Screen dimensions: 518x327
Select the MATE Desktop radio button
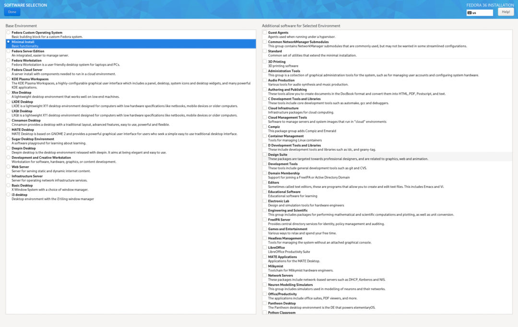[8, 129]
